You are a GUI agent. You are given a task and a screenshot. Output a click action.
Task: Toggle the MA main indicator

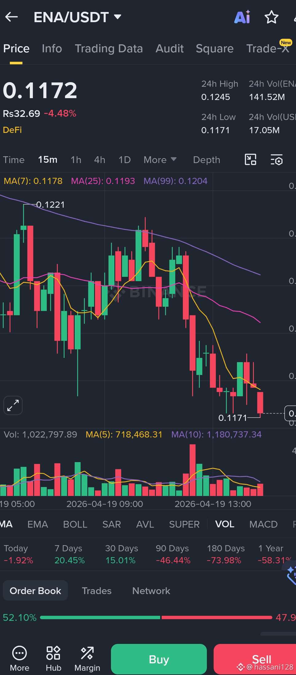[x=6, y=524]
